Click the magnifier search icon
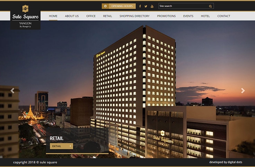This screenshot has width=255, height=167. (210, 6)
